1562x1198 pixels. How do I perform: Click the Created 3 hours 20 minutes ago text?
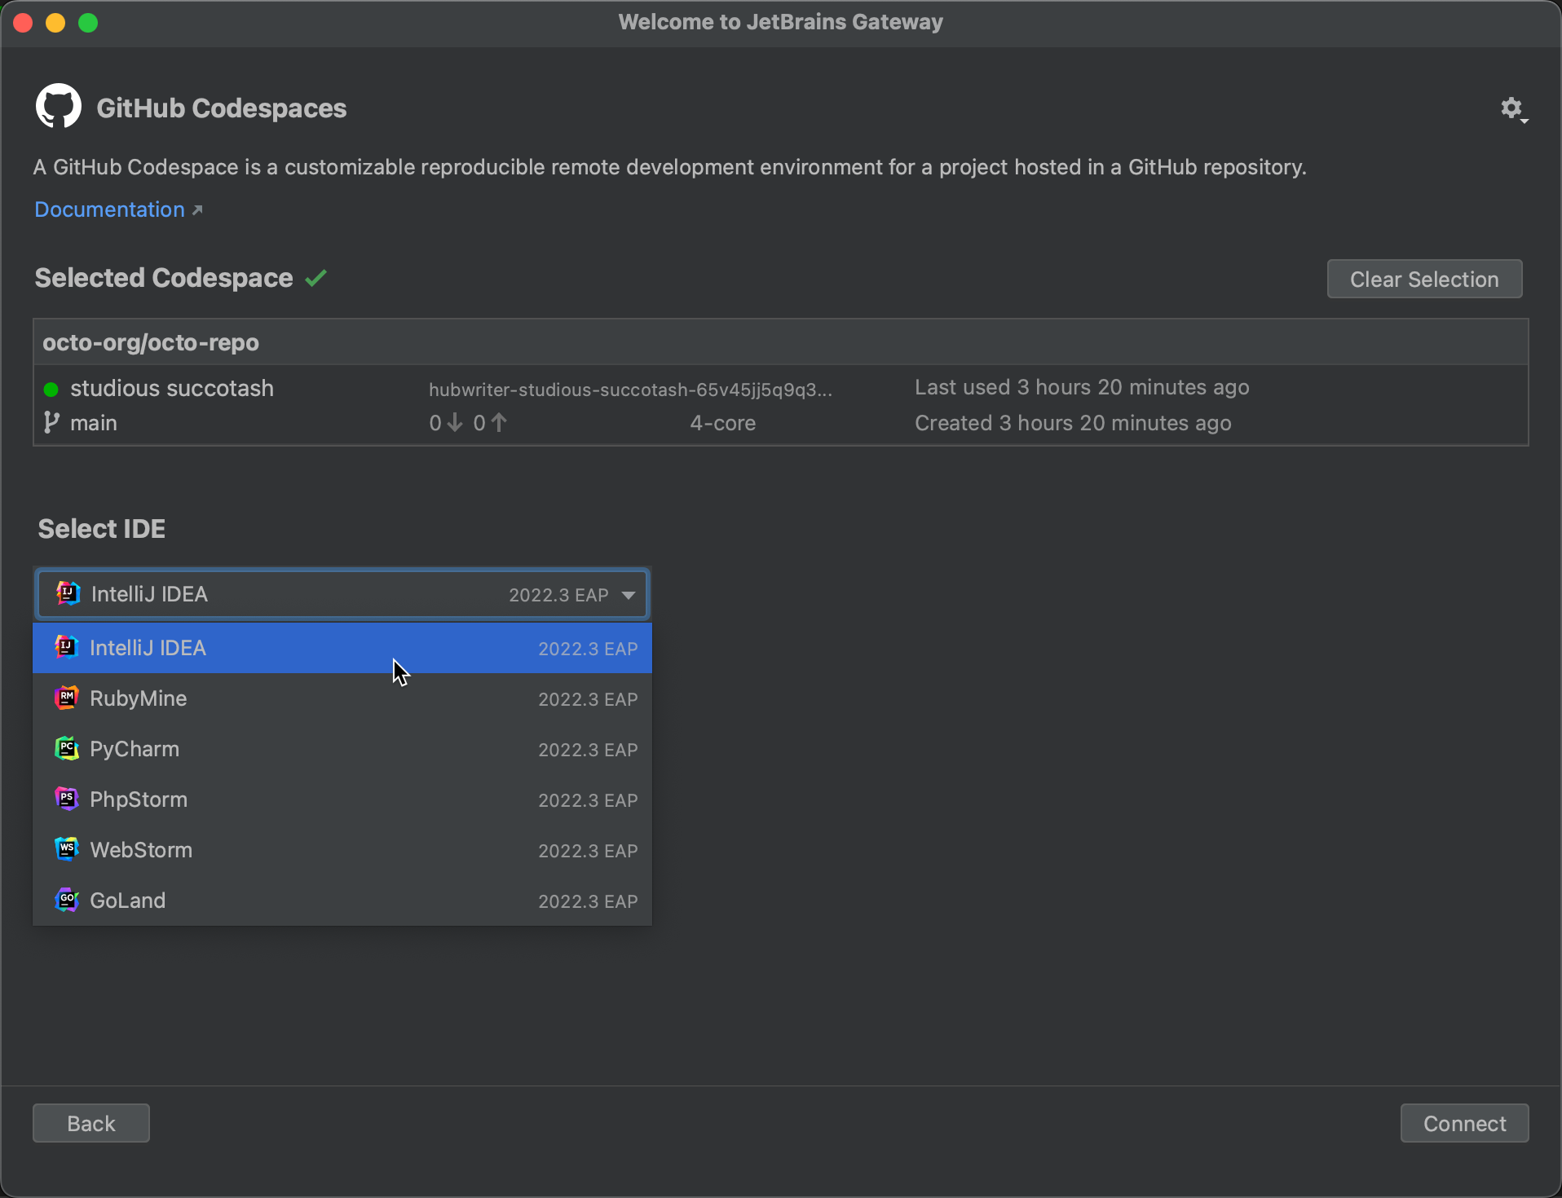click(1073, 423)
